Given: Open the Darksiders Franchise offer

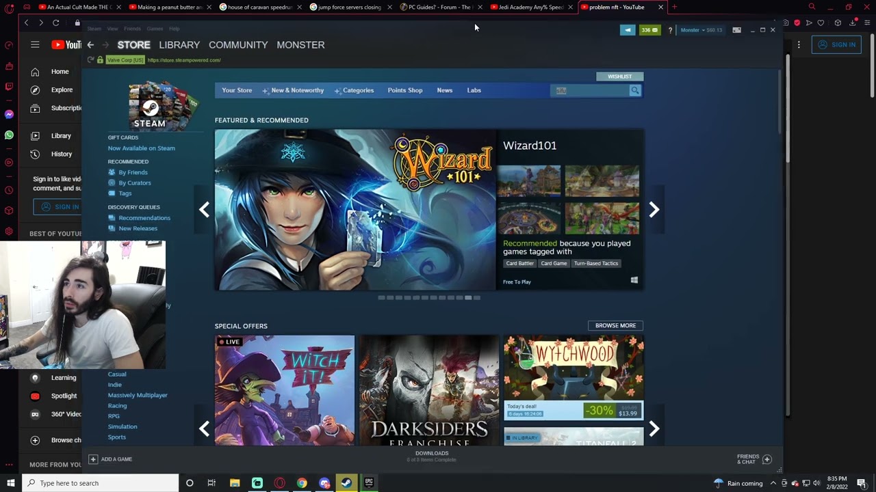Looking at the screenshot, I should click(x=429, y=390).
